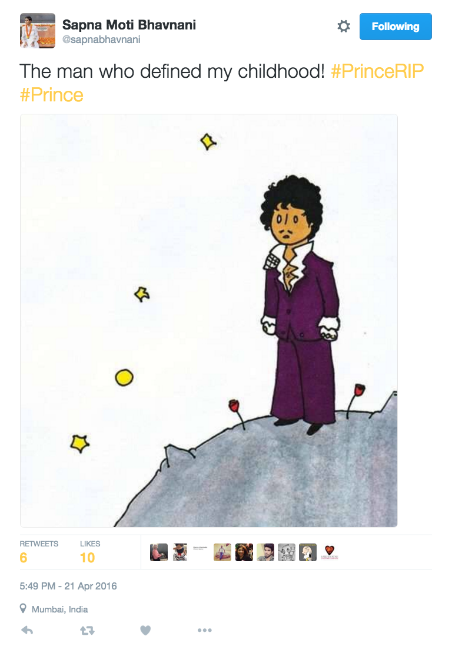The height and width of the screenshot is (649, 452).
Task: Click the Mumbai, India location link
Action: coord(60,610)
